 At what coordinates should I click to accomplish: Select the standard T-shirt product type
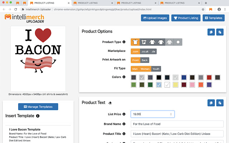(x=135, y=42)
